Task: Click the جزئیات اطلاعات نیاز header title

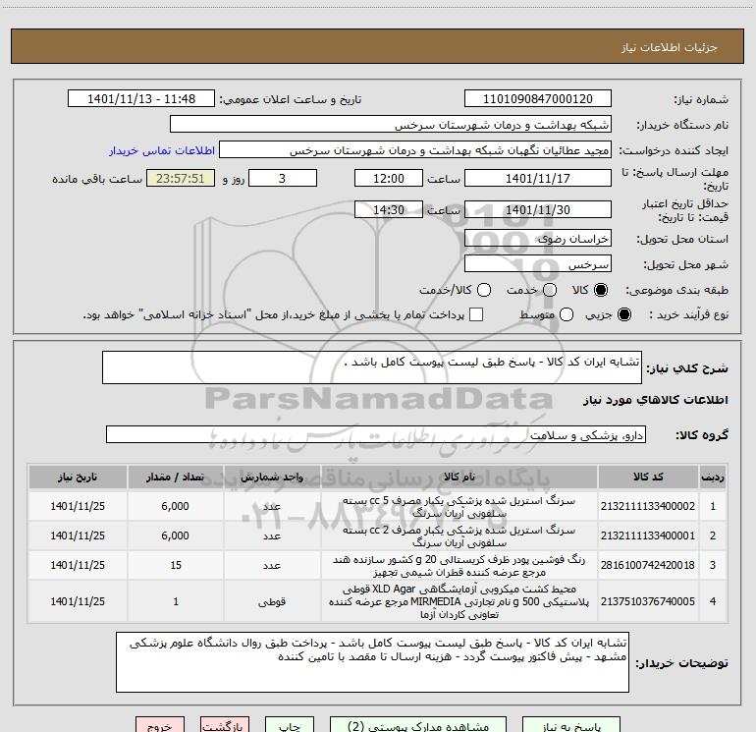Action: point(670,47)
